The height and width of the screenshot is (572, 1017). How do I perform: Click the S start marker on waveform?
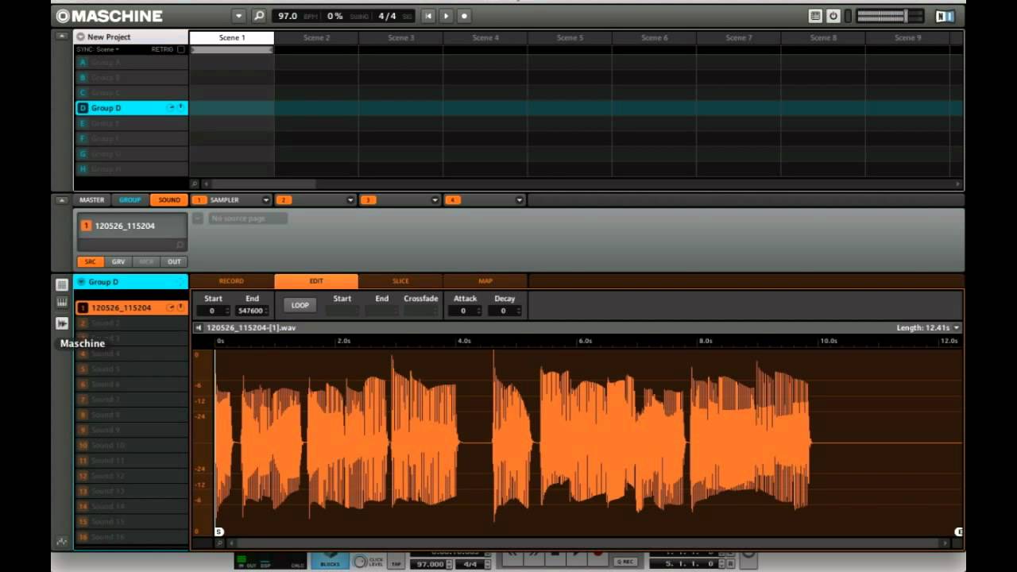(219, 531)
